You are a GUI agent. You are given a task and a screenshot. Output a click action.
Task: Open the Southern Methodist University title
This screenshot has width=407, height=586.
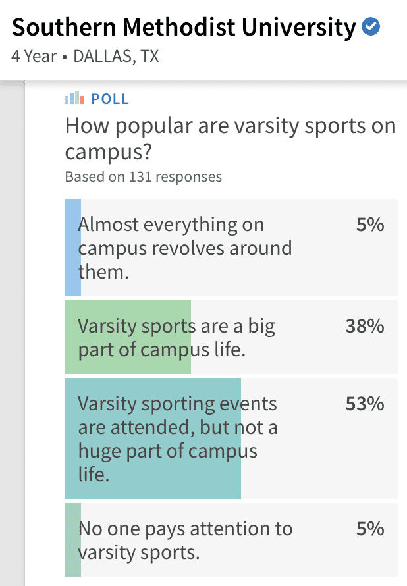(184, 28)
